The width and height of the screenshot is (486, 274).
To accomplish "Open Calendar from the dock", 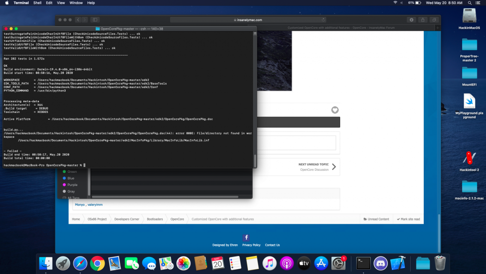I will [218, 263].
